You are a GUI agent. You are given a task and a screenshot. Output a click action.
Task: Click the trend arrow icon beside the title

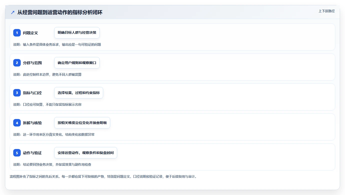tap(13, 12)
